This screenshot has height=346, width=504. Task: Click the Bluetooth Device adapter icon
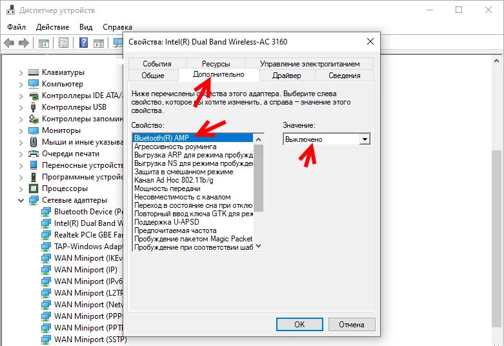tap(46, 212)
